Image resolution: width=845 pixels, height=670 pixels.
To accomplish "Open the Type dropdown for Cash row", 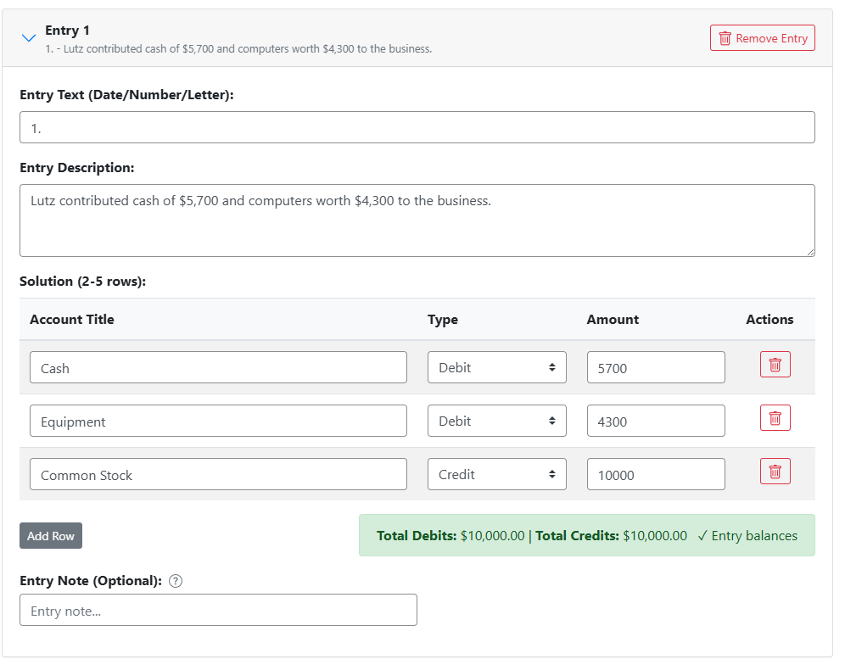I will tap(497, 367).
